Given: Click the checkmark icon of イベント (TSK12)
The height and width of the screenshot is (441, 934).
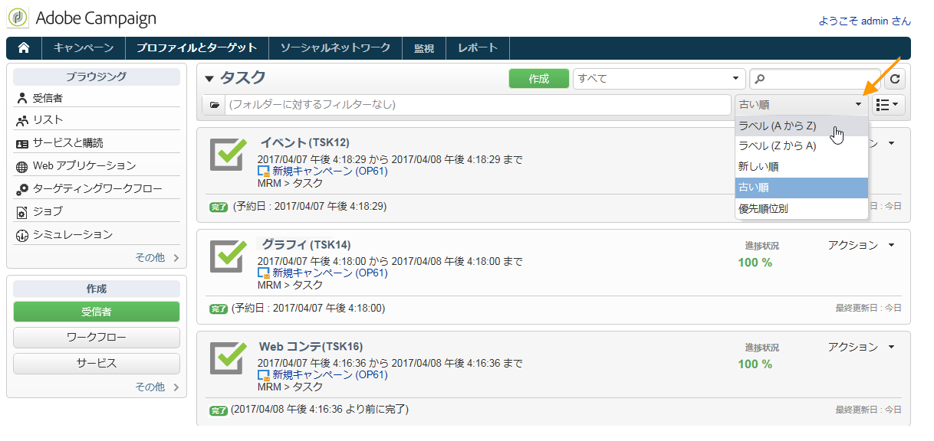Looking at the screenshot, I should pos(229,155).
